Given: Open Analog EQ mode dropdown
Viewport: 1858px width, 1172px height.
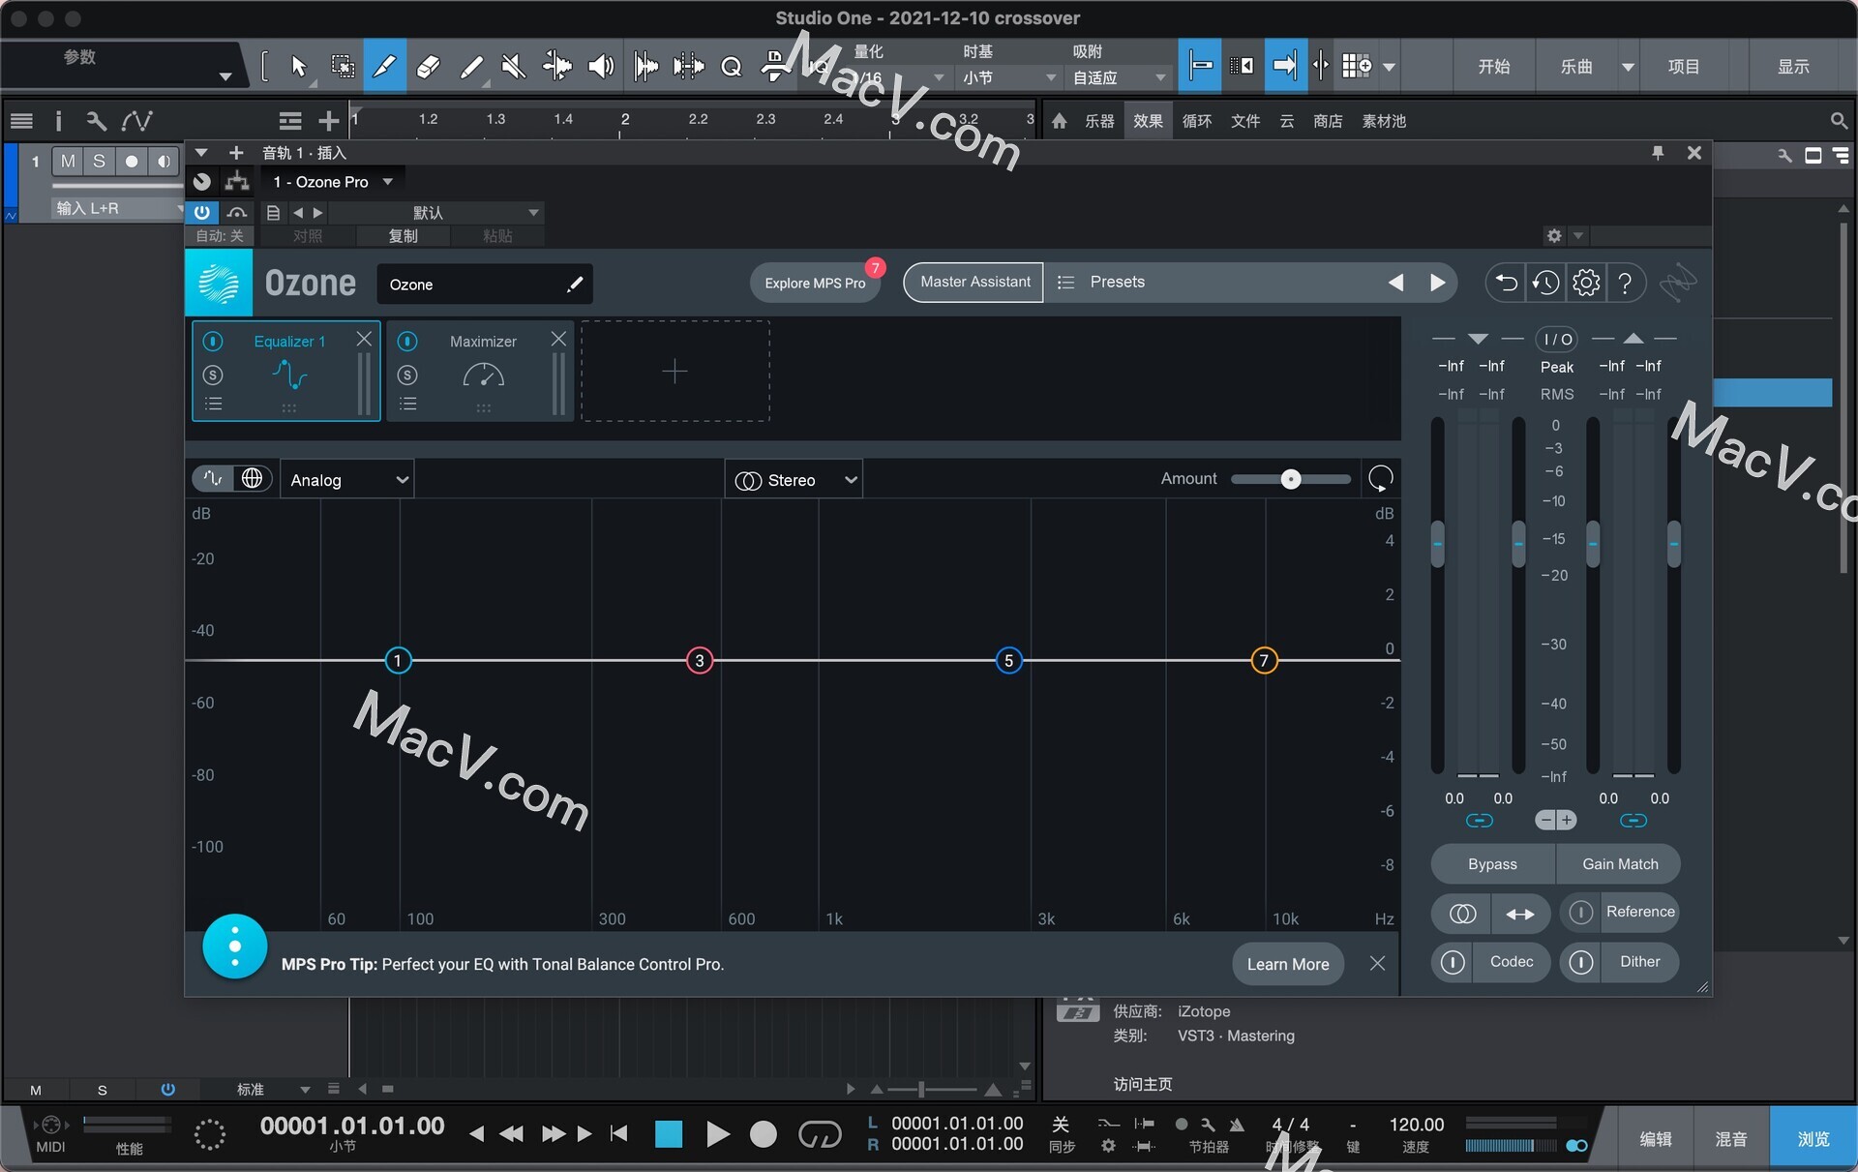Looking at the screenshot, I should click(347, 480).
